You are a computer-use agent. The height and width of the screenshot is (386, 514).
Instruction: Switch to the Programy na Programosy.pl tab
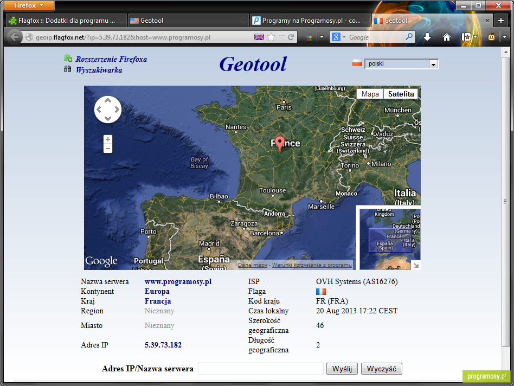pyautogui.click(x=310, y=21)
